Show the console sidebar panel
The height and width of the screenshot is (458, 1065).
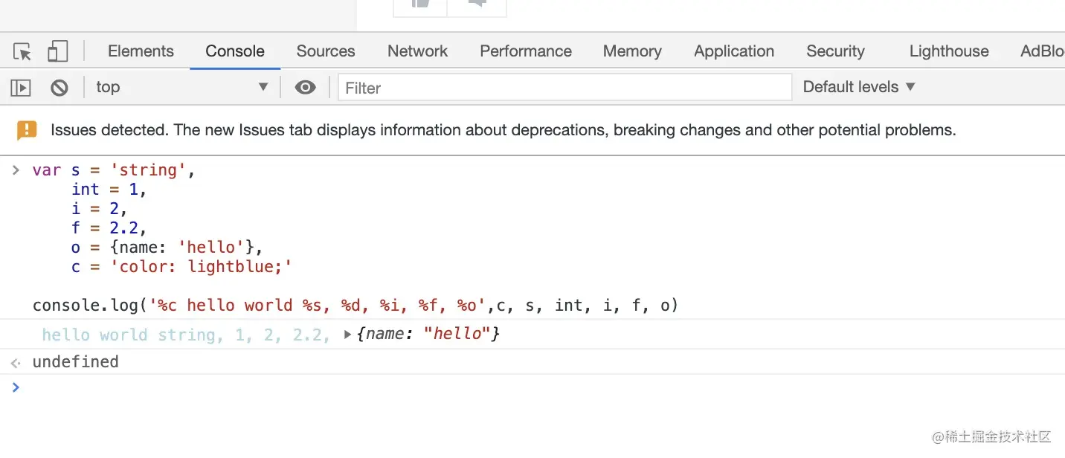tap(20, 88)
